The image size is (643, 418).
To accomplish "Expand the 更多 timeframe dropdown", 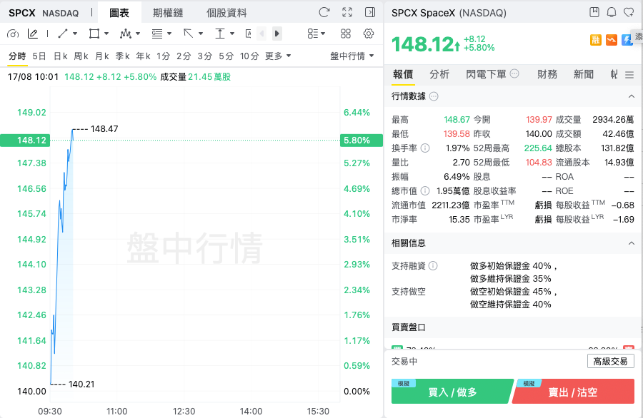I will (278, 56).
